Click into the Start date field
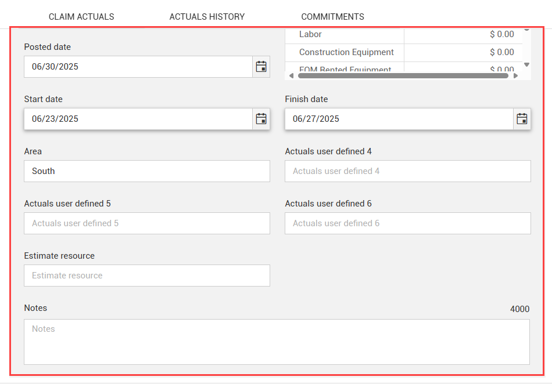552x384 pixels. (138, 119)
